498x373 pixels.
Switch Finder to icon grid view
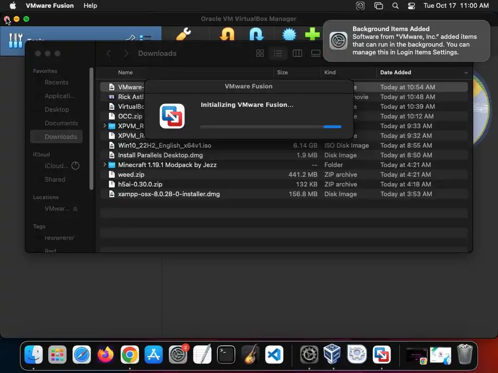click(x=260, y=53)
